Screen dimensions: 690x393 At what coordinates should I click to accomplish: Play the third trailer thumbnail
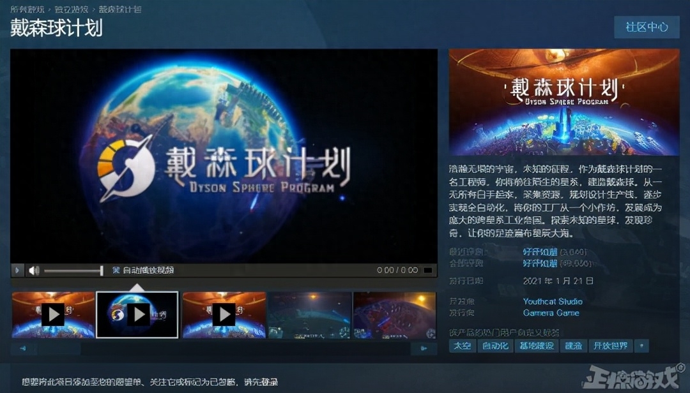tap(224, 315)
